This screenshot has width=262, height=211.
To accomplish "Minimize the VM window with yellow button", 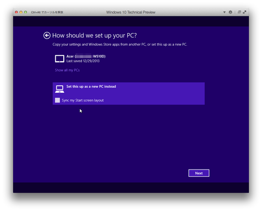I will click(21, 12).
